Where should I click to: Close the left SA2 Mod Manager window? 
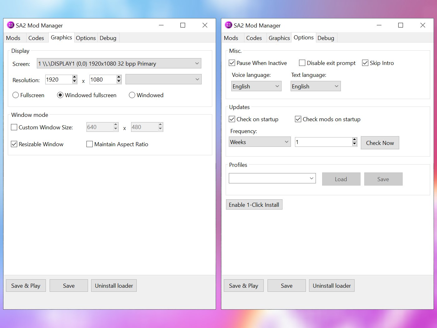coord(205,25)
